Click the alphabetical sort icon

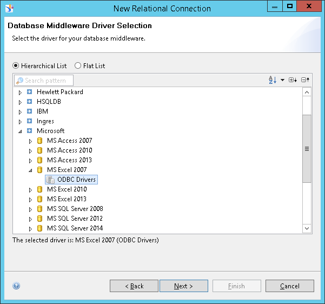[x=273, y=80]
